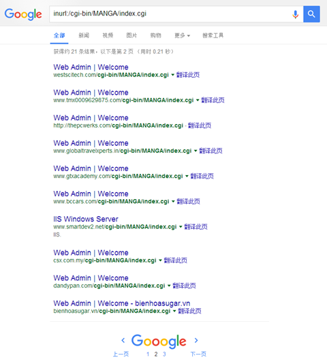Switch to the 视频 tab
The width and height of the screenshot is (327, 364).
(x=108, y=35)
